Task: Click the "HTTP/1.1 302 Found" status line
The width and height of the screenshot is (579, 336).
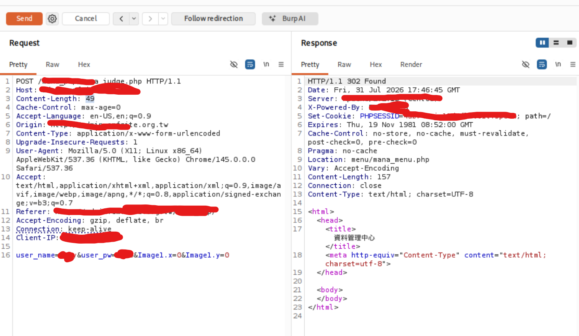Action: pos(347,81)
